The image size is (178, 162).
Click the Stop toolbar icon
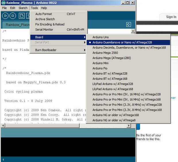point(13,16)
